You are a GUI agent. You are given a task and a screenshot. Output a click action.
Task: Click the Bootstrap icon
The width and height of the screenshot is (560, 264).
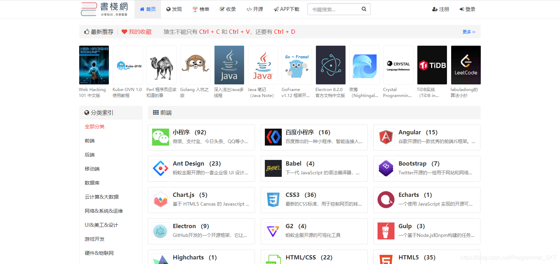coord(386,168)
